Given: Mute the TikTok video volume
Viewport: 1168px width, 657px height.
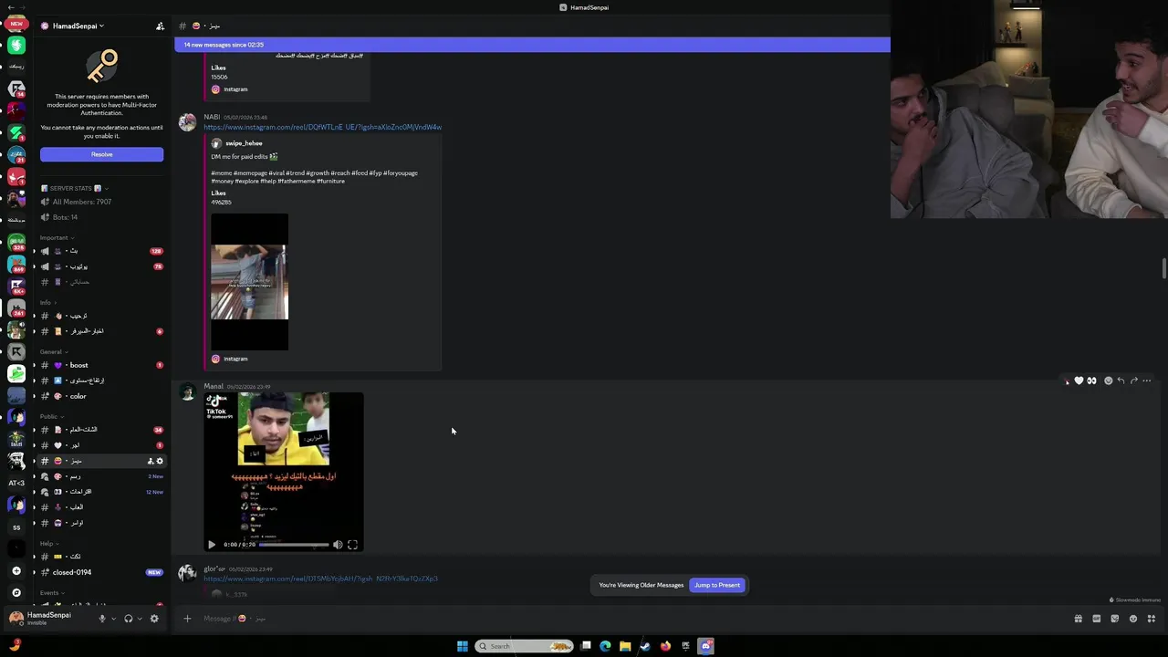Looking at the screenshot, I should pyautogui.click(x=338, y=545).
